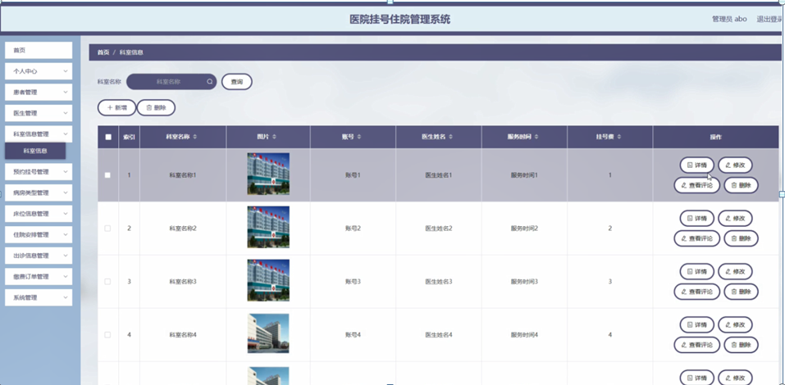The width and height of the screenshot is (785, 385).
Task: Open 首页 in the sidebar
Action: (39, 51)
